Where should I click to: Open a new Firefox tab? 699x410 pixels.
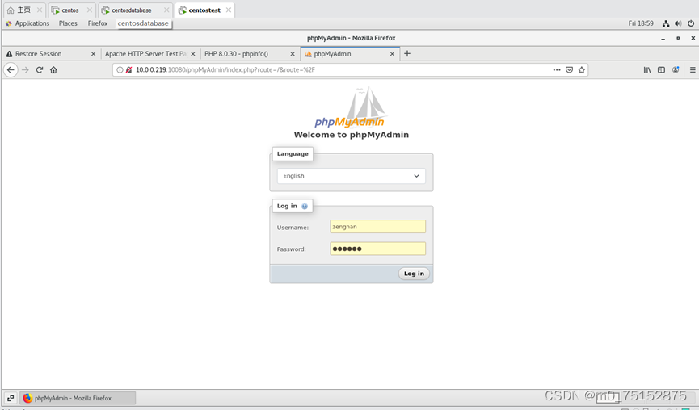pos(407,54)
